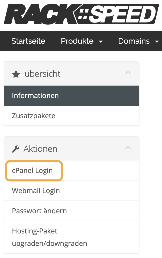The height and width of the screenshot is (258, 162).
Task: Select Hosting-Paket upgraden/downgraden
Action: pyautogui.click(x=49, y=237)
